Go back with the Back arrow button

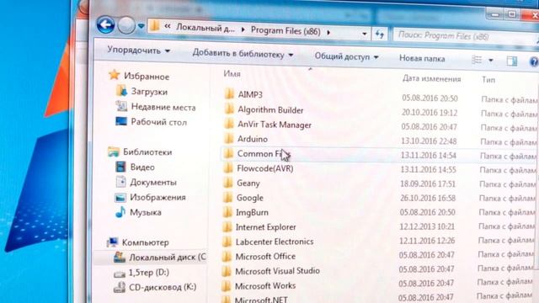[105, 24]
